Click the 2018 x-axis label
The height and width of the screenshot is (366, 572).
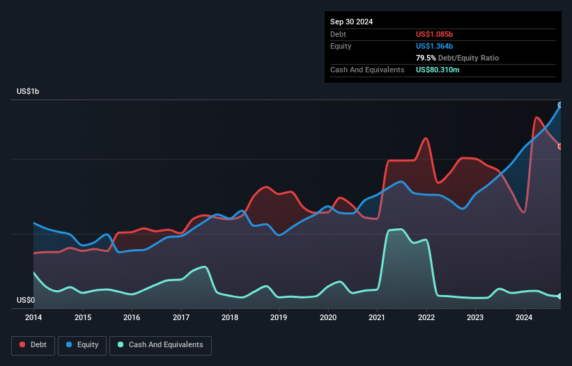(230, 317)
